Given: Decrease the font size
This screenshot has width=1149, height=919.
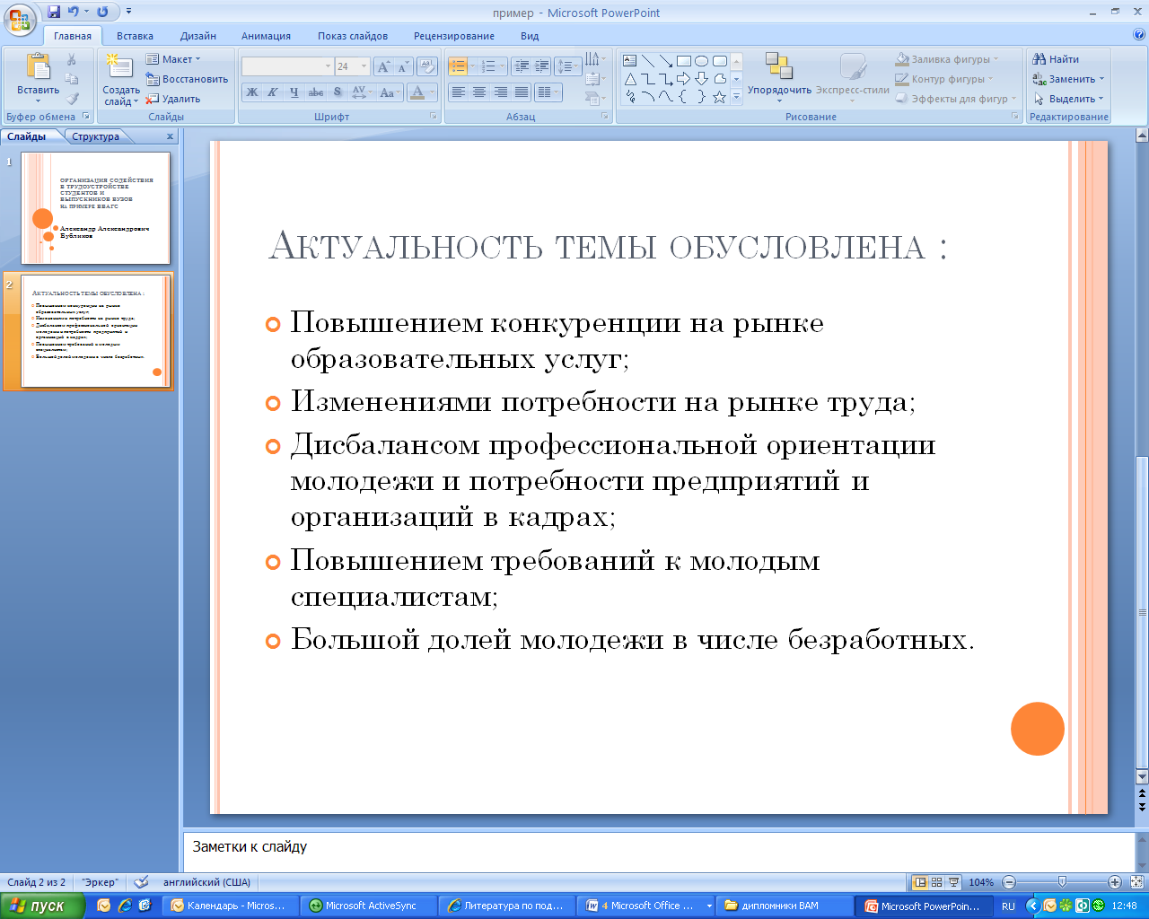Looking at the screenshot, I should click(x=403, y=66).
